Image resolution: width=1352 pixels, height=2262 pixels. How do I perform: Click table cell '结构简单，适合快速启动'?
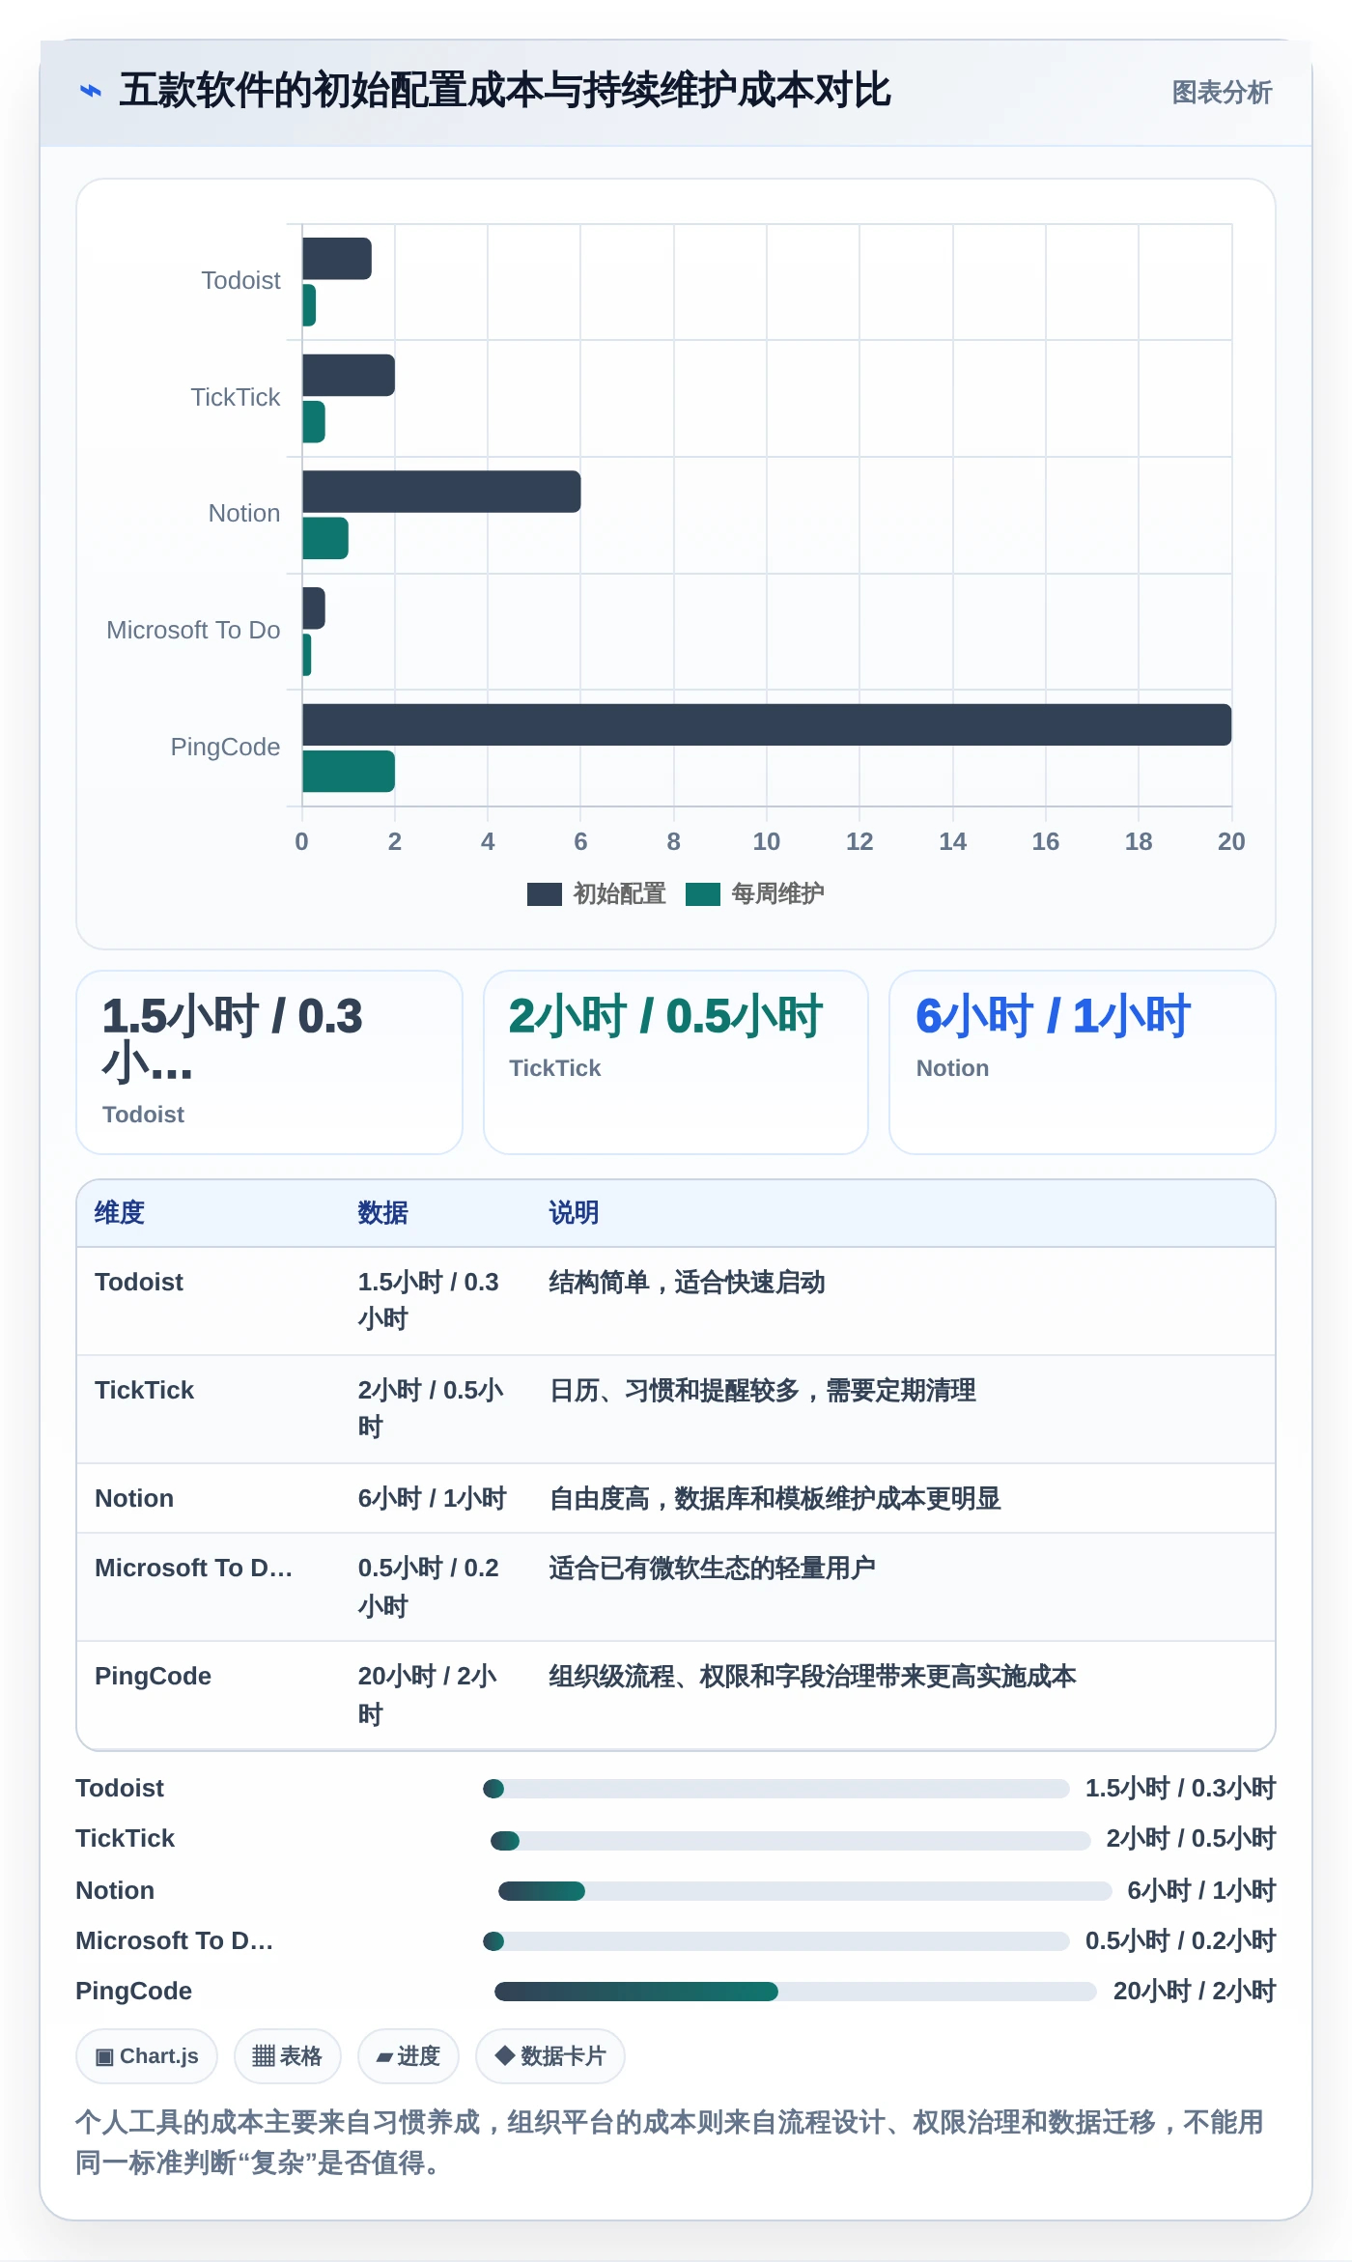click(x=688, y=1283)
